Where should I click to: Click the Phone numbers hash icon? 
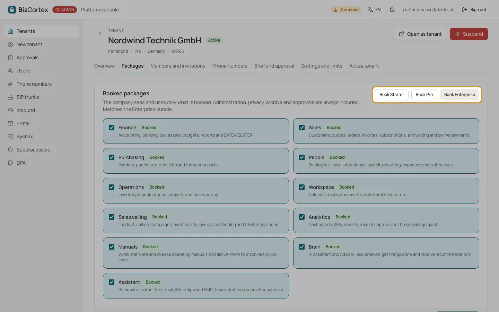[10, 84]
